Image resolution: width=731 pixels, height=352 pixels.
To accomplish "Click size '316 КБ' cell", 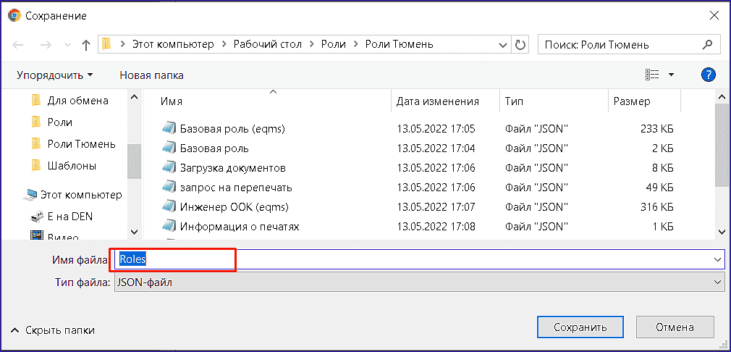I will (657, 207).
